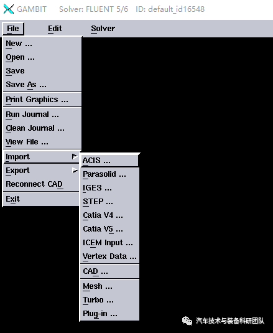
Task: Open the File menu
Action: [13, 29]
